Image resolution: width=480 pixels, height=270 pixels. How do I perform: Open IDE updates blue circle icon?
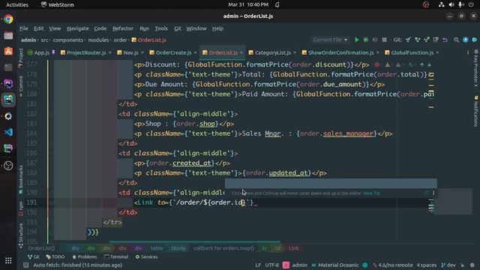pos(466,40)
